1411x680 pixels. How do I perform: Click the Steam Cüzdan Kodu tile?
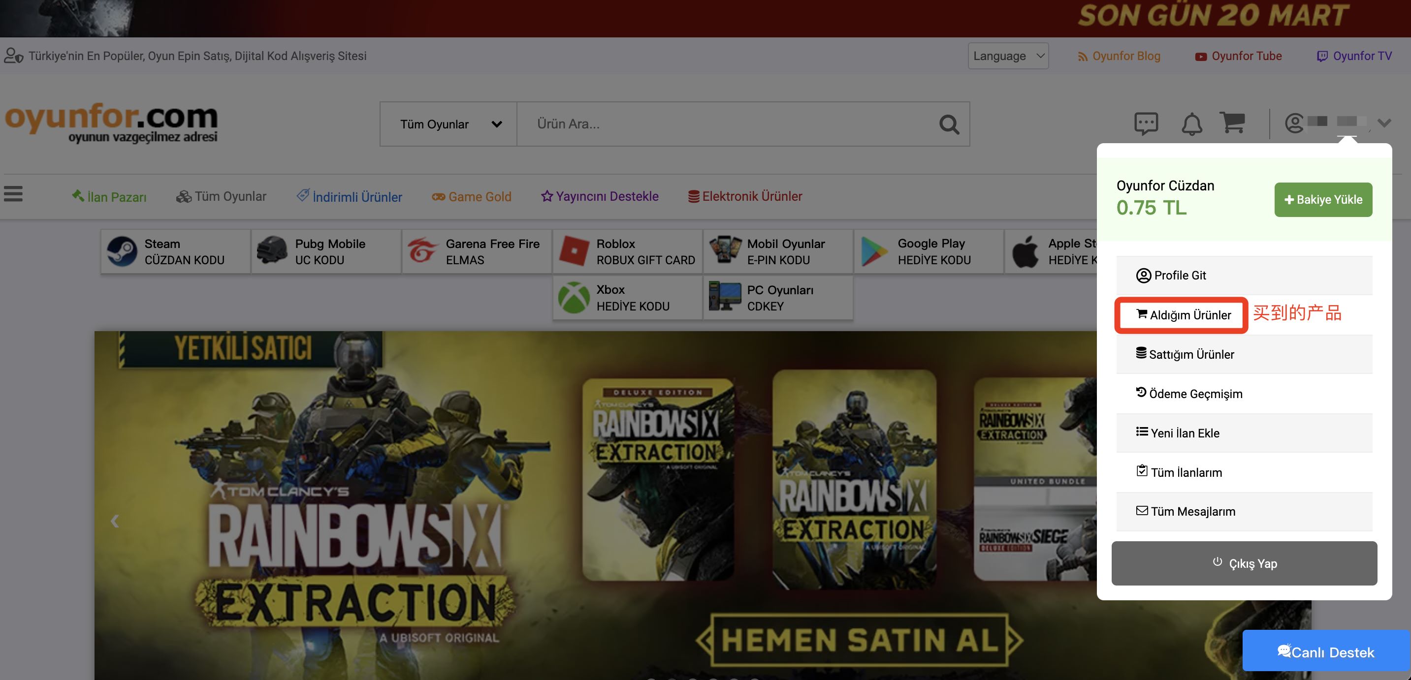(175, 251)
